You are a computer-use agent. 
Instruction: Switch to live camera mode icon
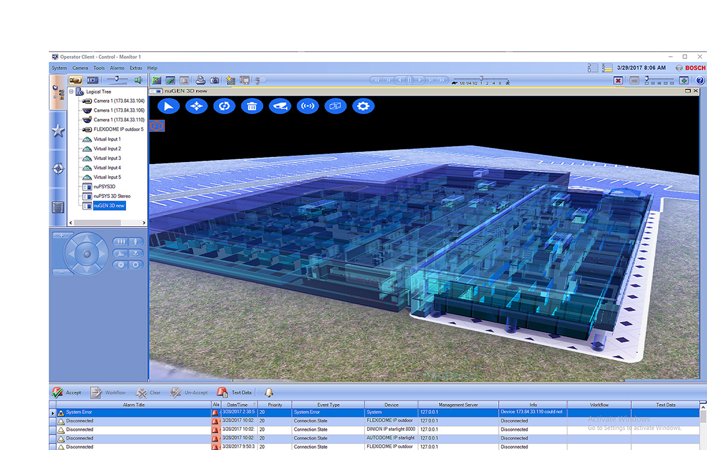pyautogui.click(x=76, y=80)
